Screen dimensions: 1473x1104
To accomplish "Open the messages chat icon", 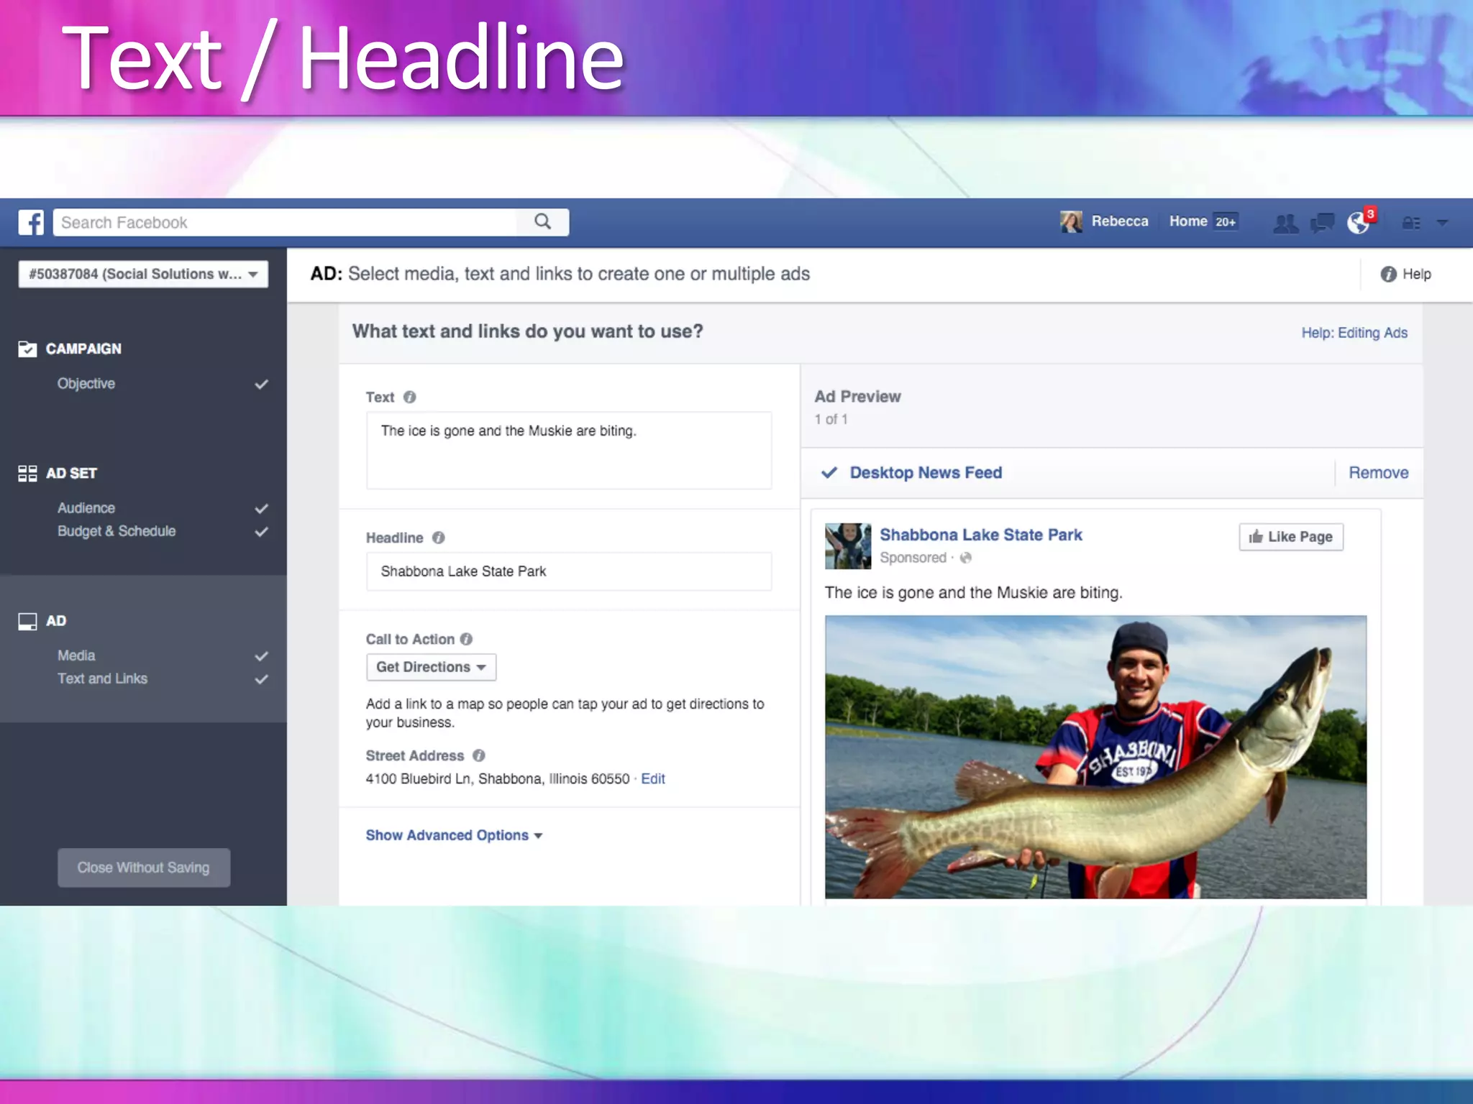I will pyautogui.click(x=1322, y=223).
